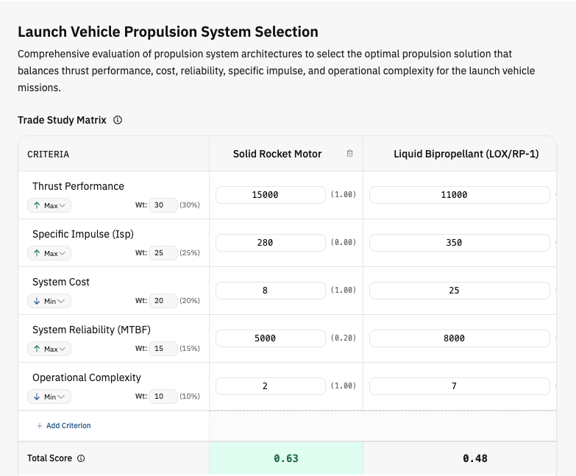The width and height of the screenshot is (576, 476).
Task: Click the plus icon beside Add Criterion
Action: pos(40,426)
